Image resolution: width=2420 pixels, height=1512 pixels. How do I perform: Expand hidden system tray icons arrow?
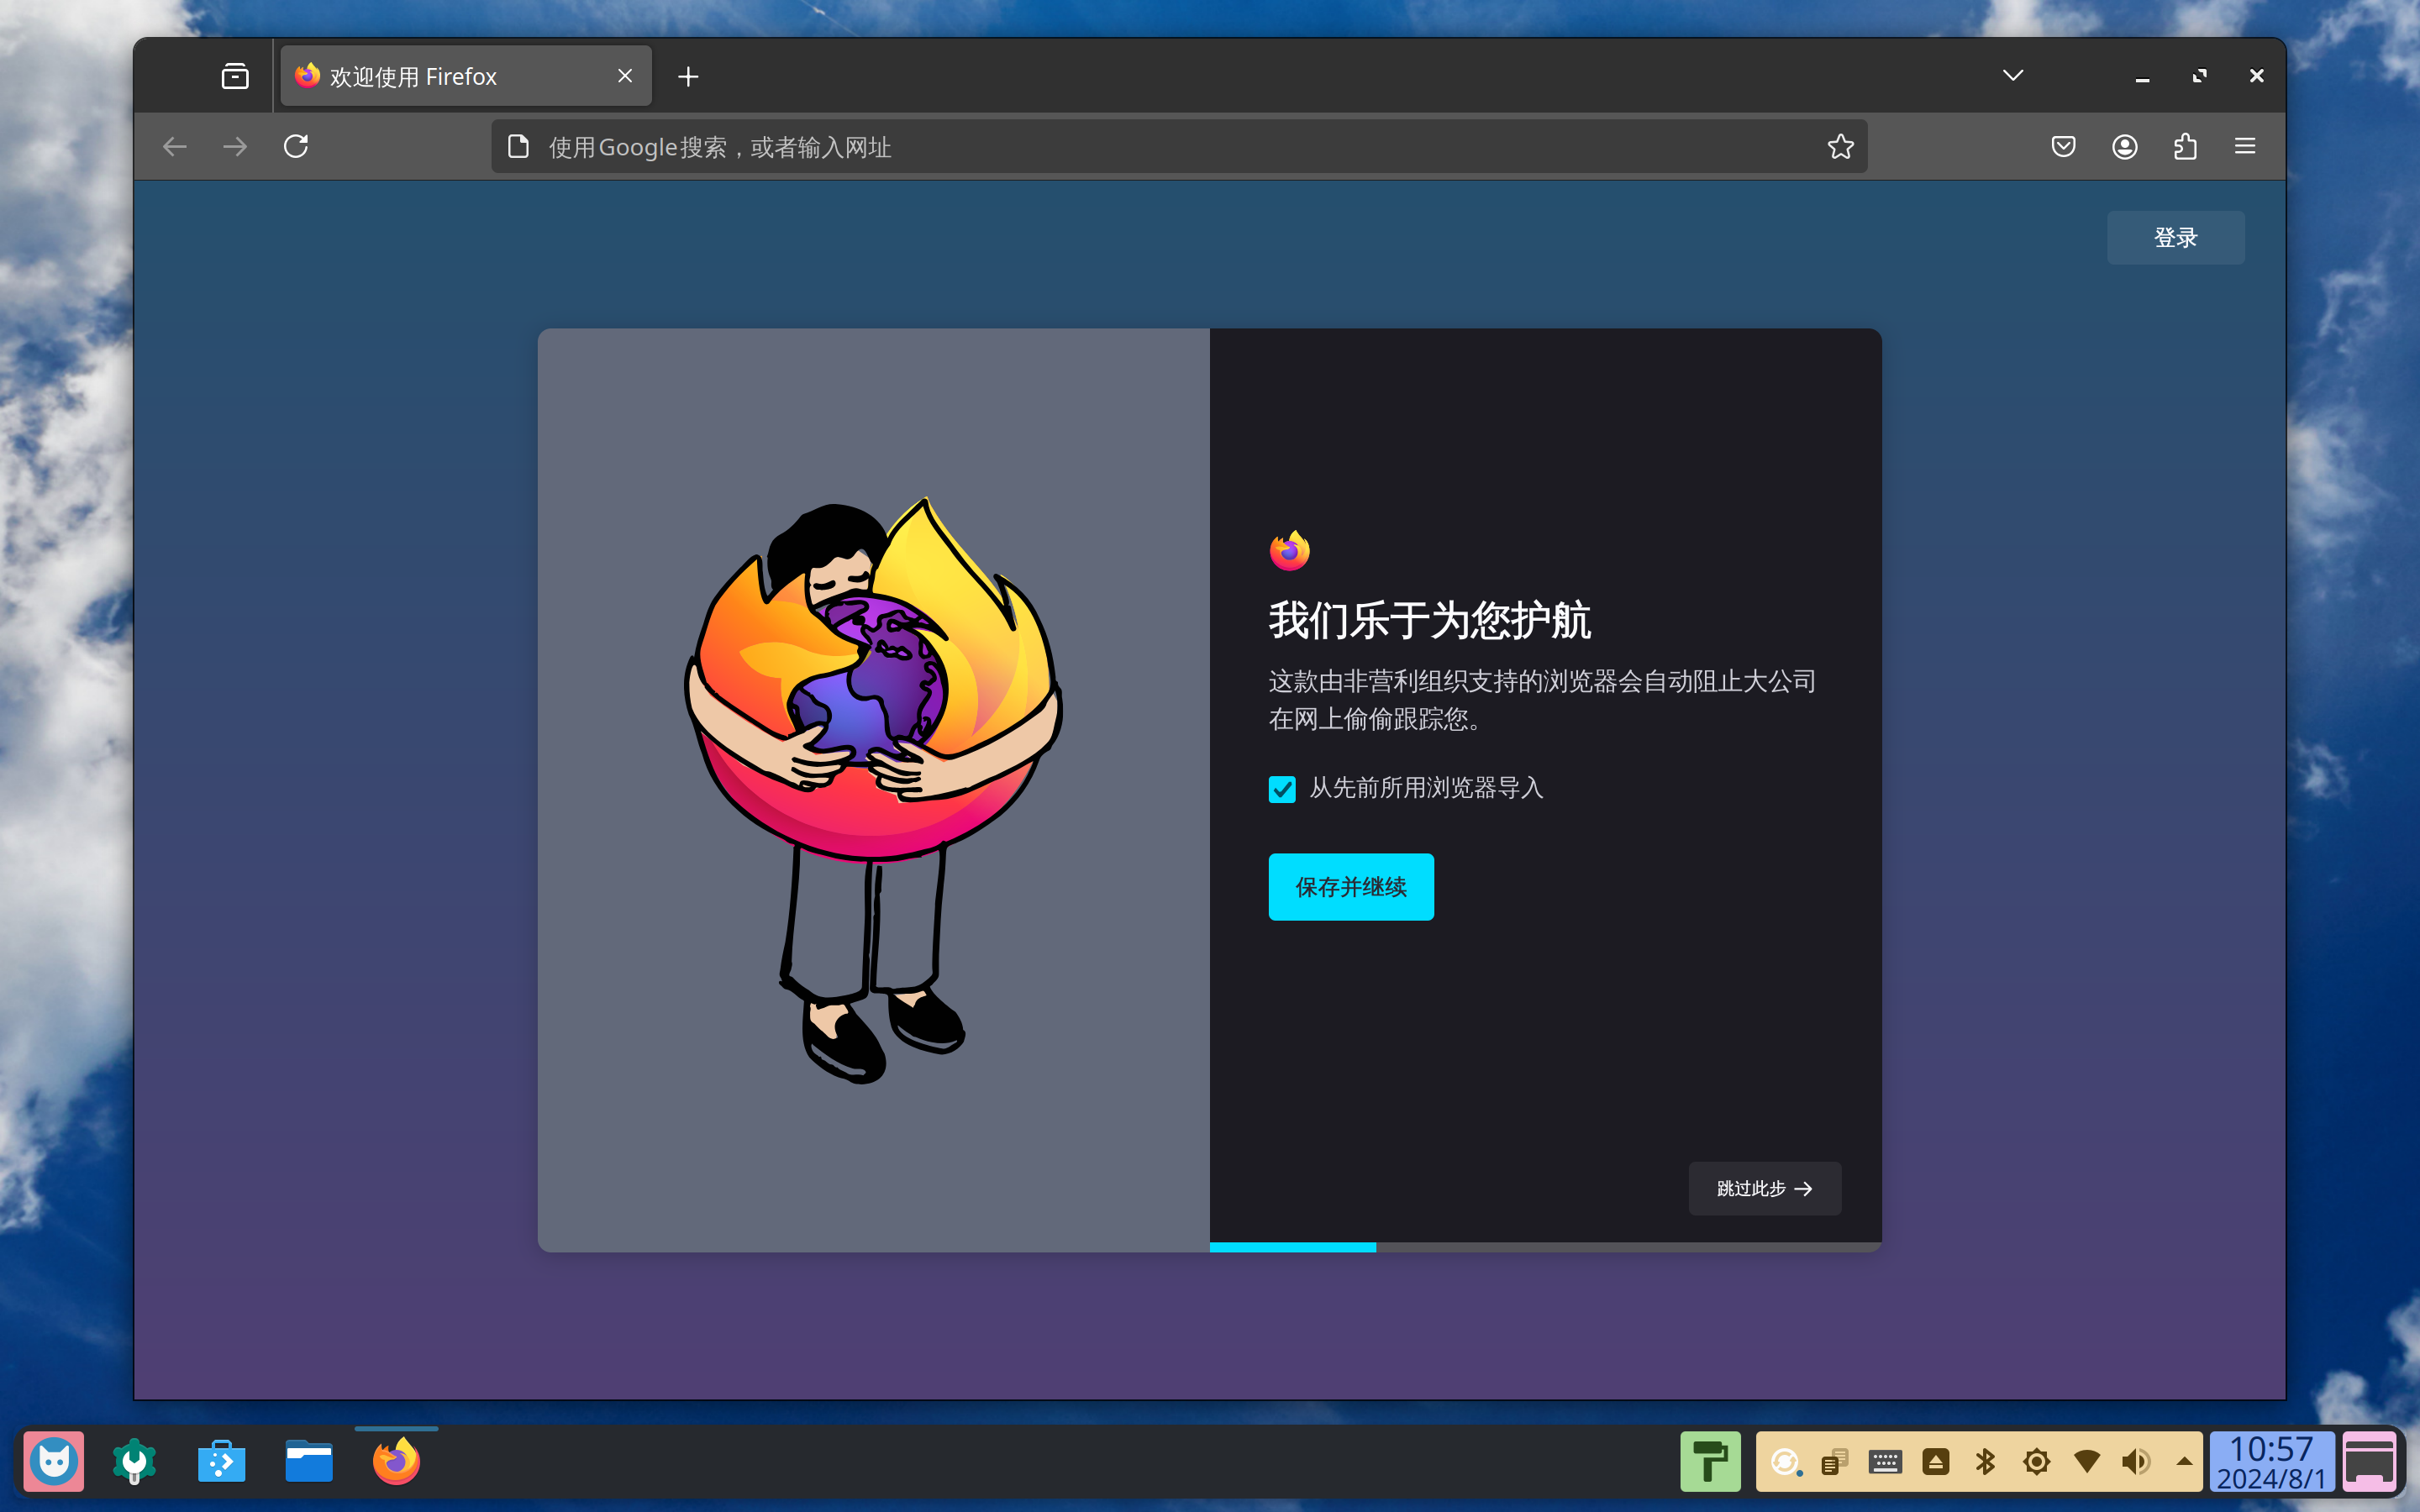(2184, 1462)
